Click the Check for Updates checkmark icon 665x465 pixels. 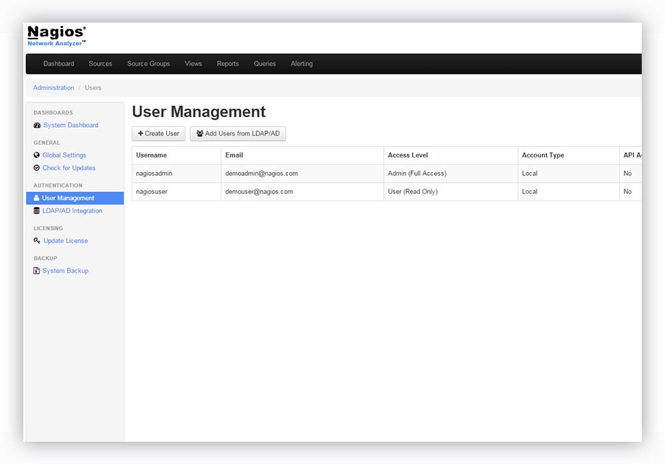[x=37, y=168]
